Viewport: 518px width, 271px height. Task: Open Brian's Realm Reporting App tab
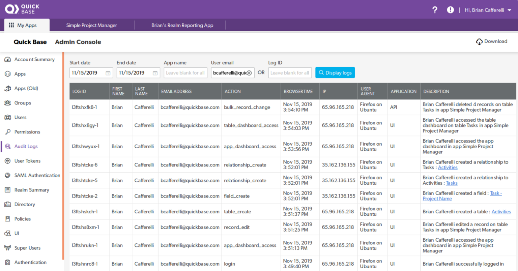tap(182, 25)
